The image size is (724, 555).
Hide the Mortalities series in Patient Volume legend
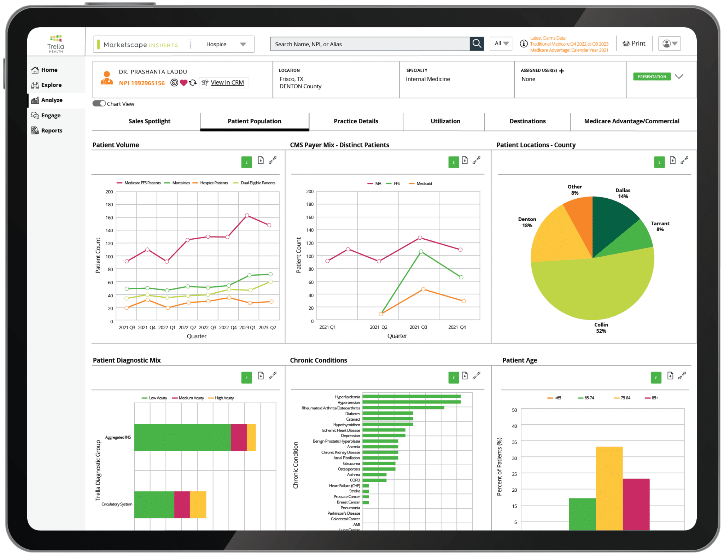[180, 183]
